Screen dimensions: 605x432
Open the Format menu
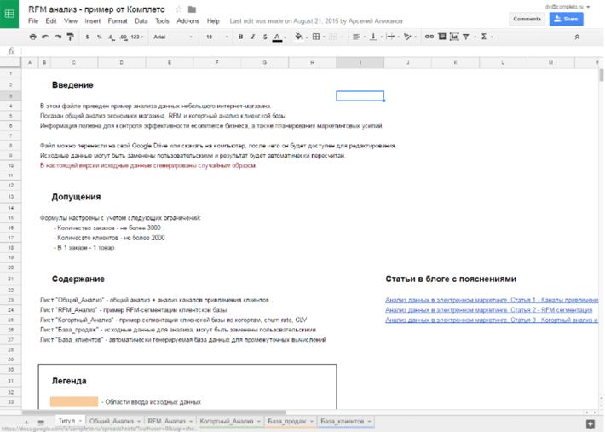tap(118, 20)
